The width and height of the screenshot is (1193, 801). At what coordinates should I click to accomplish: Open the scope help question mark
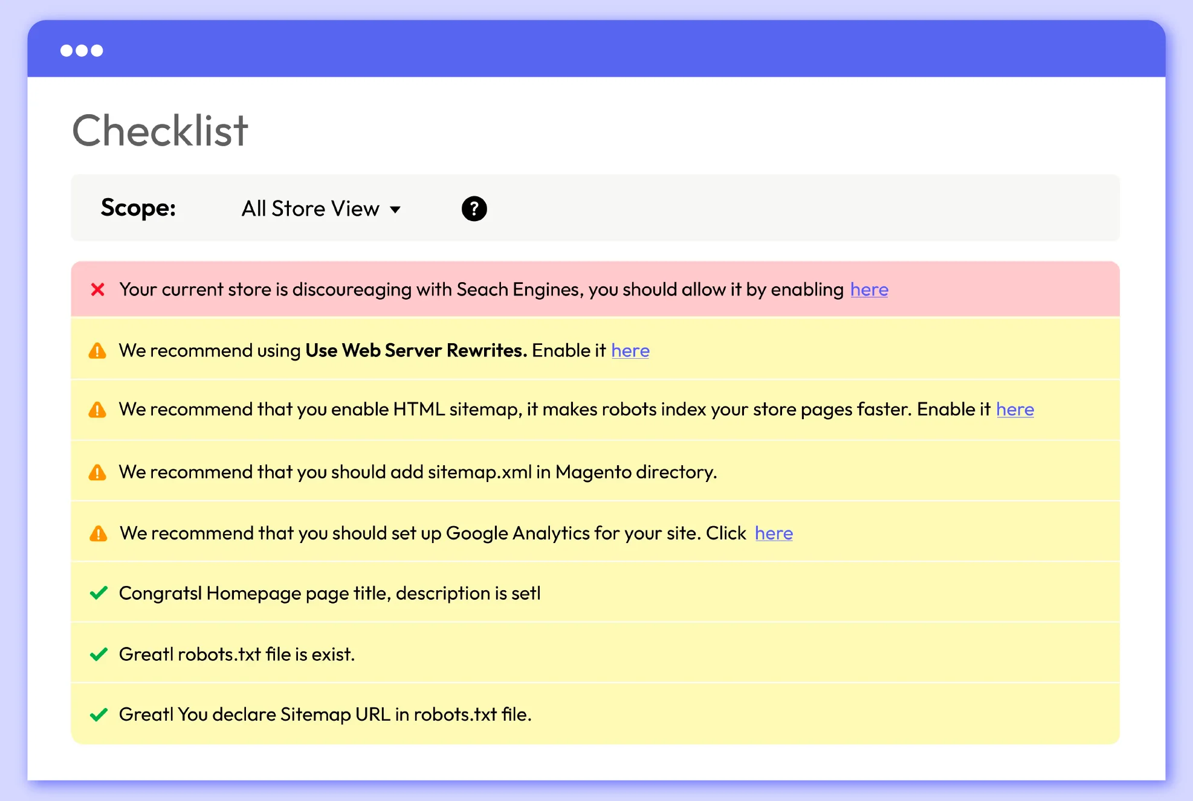click(474, 209)
